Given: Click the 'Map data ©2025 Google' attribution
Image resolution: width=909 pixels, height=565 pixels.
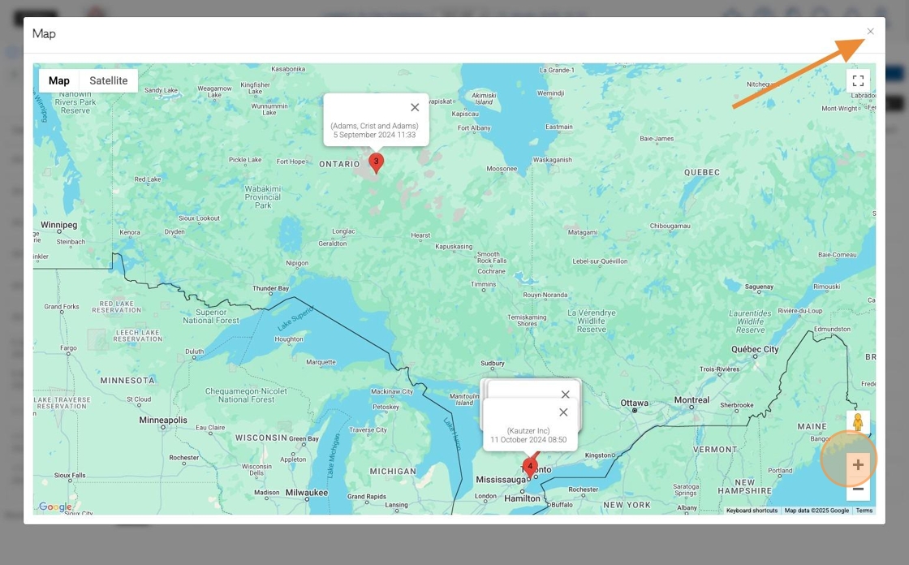Looking at the screenshot, I should click(x=816, y=511).
